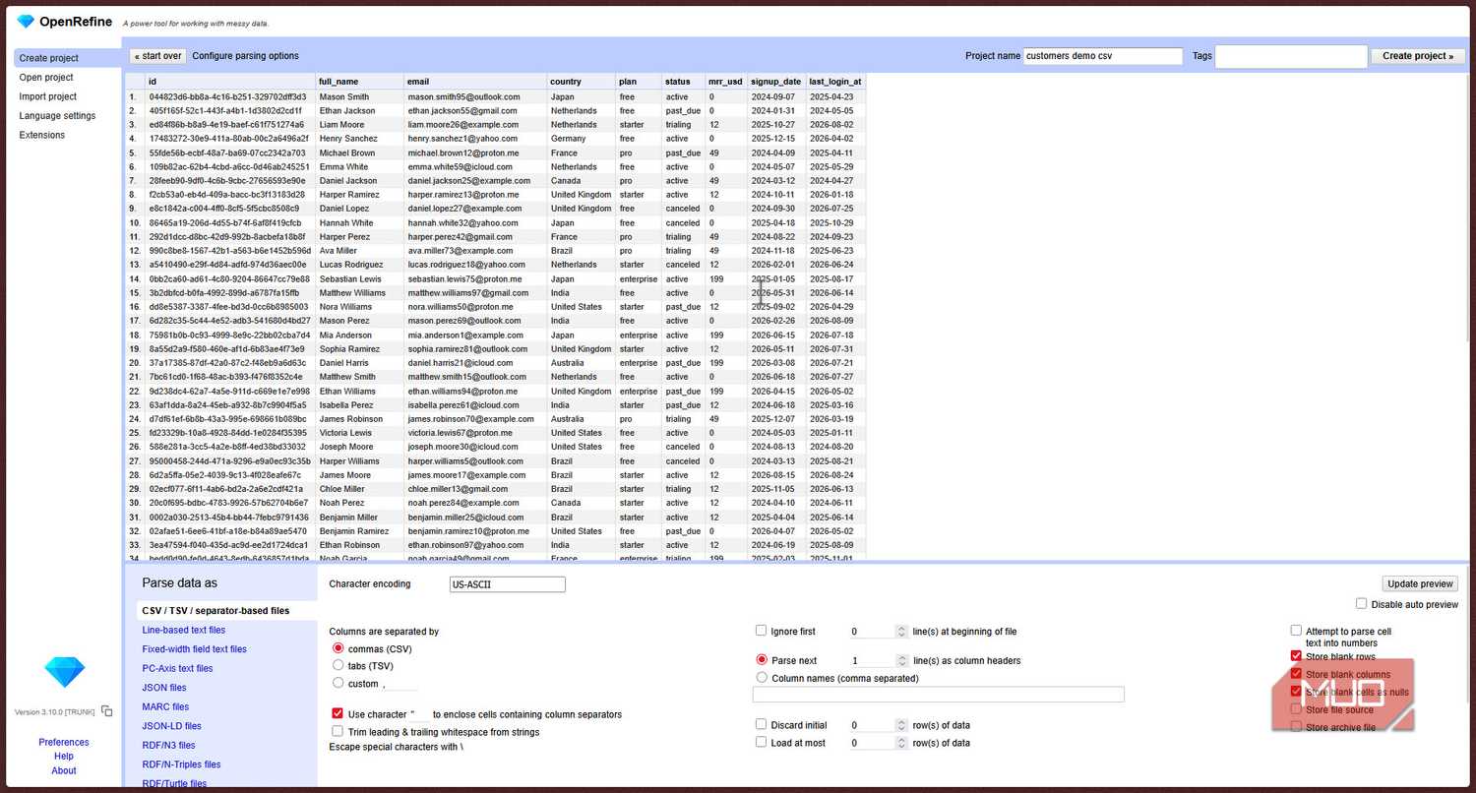Click the signup_date column header

pos(776,82)
